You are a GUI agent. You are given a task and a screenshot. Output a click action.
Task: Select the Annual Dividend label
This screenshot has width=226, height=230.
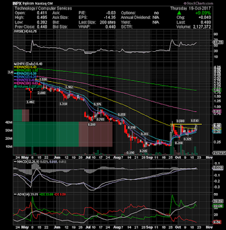tap(136, 18)
